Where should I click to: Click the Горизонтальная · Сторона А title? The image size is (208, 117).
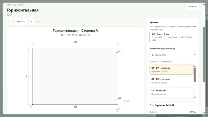coord(75,31)
